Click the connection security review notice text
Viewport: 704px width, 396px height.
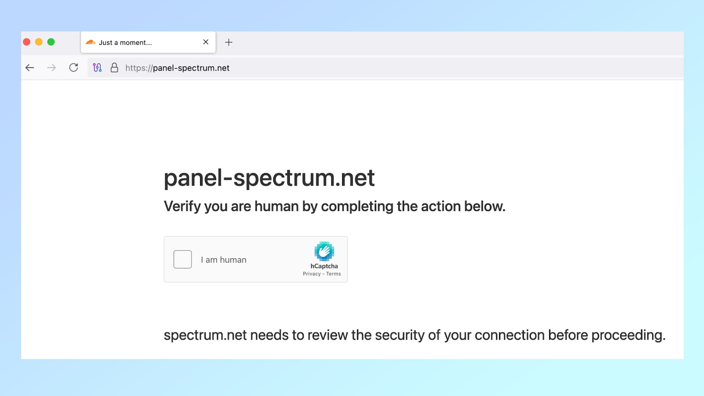pyautogui.click(x=414, y=335)
